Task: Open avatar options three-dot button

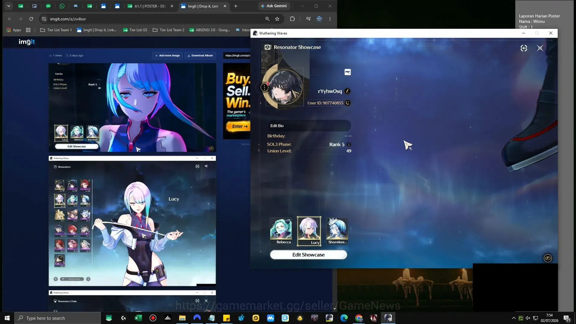Action: 264,87
